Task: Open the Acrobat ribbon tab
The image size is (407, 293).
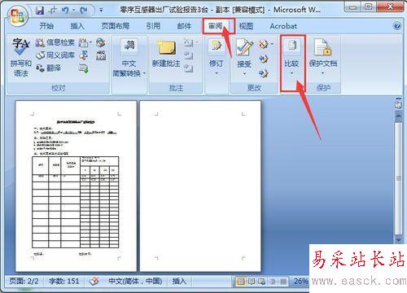Action: [283, 26]
